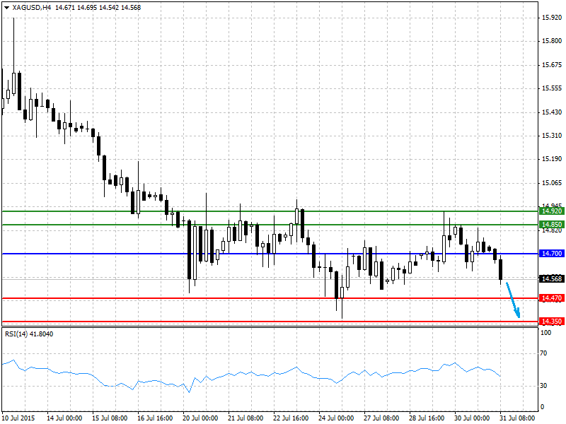This screenshot has height=424, width=566.
Task: Select the blue forecast arrow on the chart
Action: [513, 300]
